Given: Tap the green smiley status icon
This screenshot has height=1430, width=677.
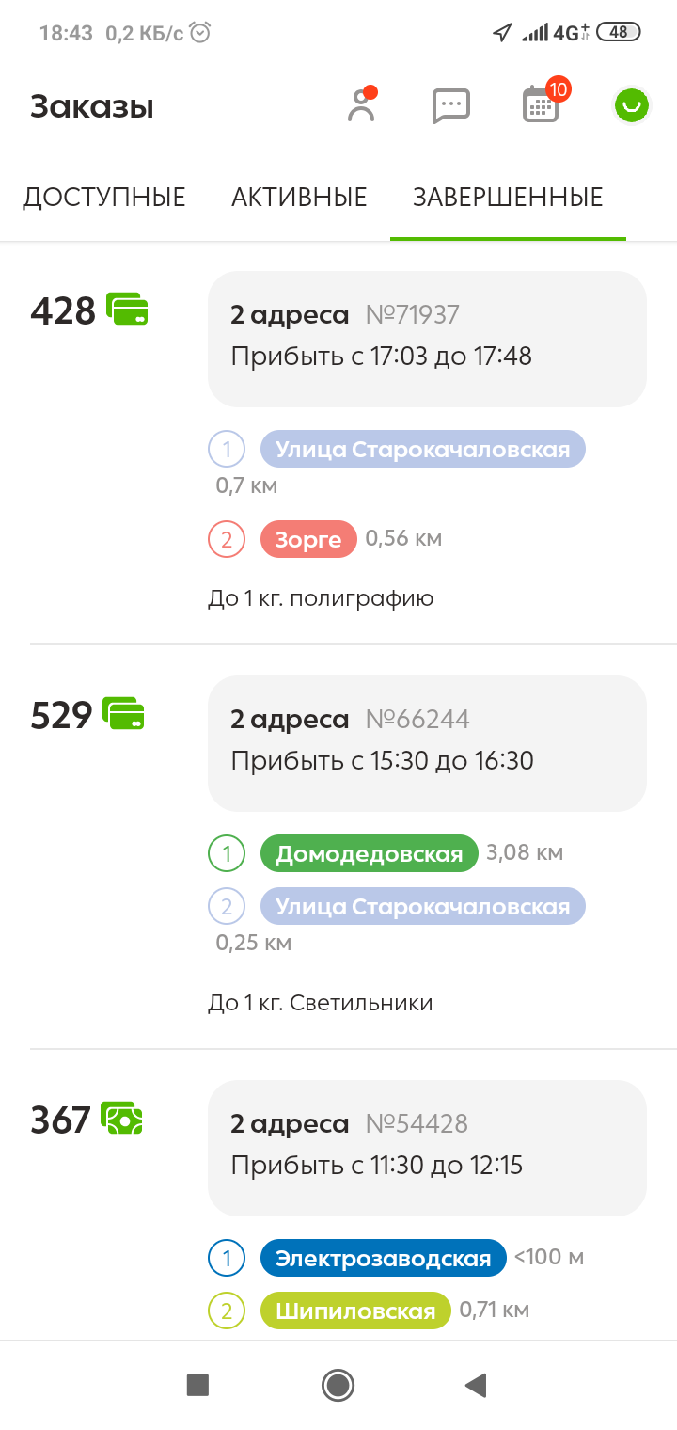Looking at the screenshot, I should 632,105.
